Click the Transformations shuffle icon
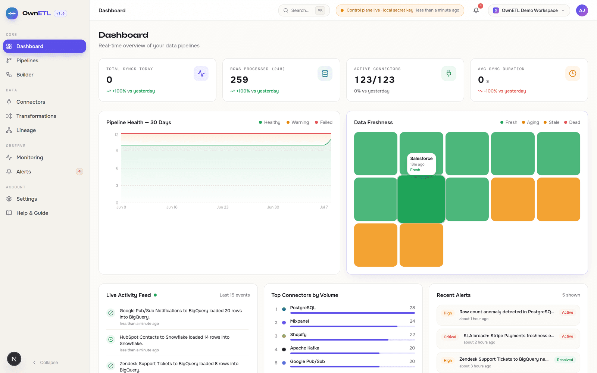Image resolution: width=597 pixels, height=373 pixels. (x=9, y=116)
